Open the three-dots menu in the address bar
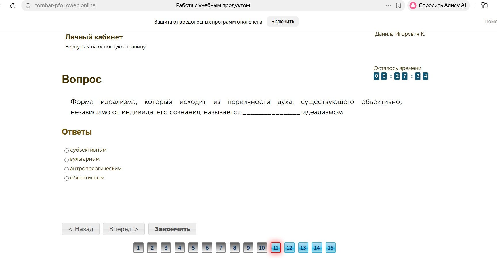 click(388, 5)
